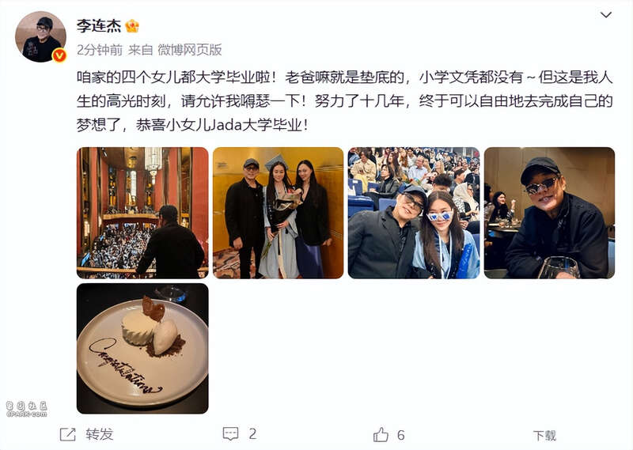This screenshot has height=450, width=633.
Task: Click the 微博网页版 source link
Action: (x=189, y=50)
